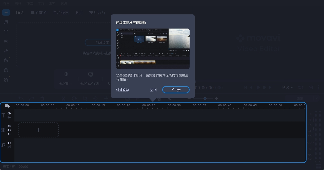Toggle visibility of the title track
This screenshot has width=324, height=170.
(x=9, y=113)
